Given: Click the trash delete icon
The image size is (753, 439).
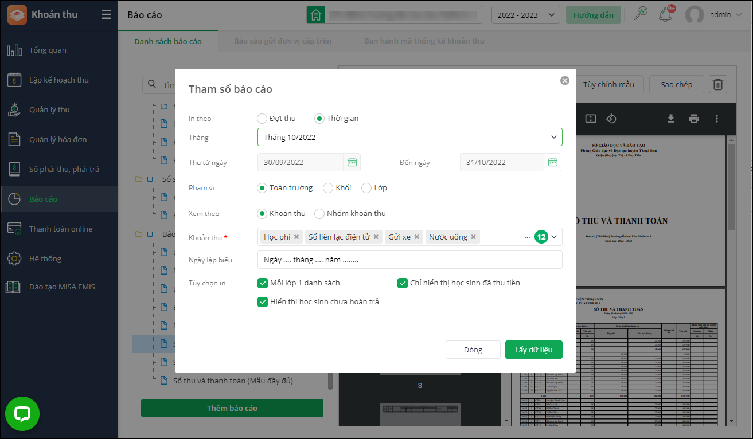Looking at the screenshot, I should tap(717, 84).
